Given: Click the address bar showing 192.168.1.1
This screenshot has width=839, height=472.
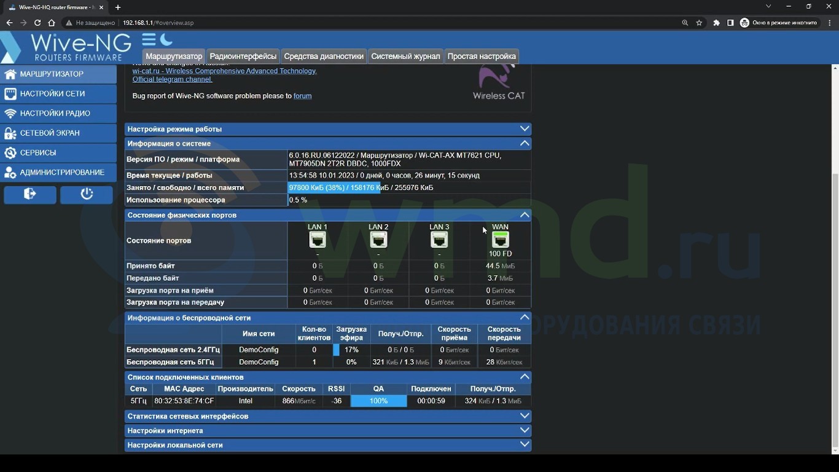Looking at the screenshot, I should [x=158, y=23].
